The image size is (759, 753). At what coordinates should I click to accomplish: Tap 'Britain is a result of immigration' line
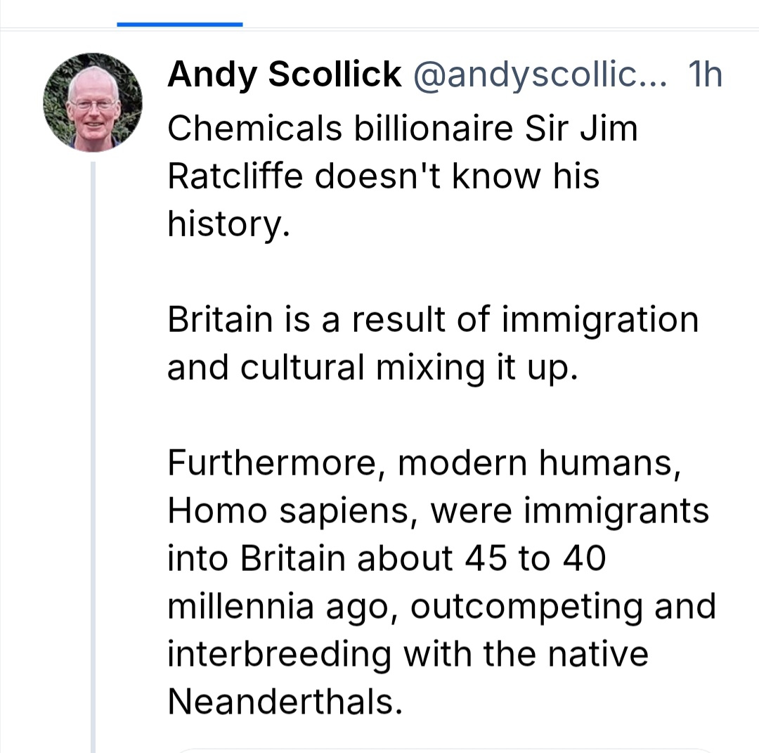pyautogui.click(x=433, y=320)
